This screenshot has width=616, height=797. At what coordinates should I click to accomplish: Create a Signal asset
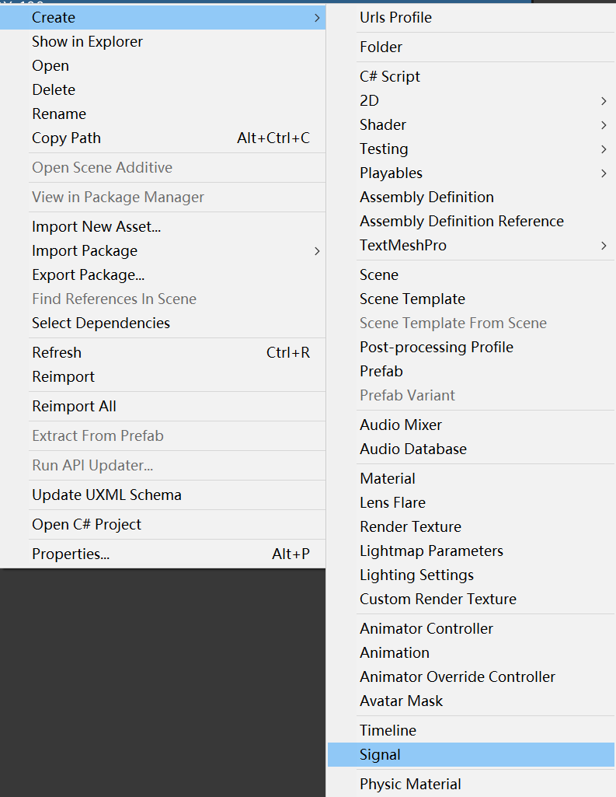coord(380,754)
